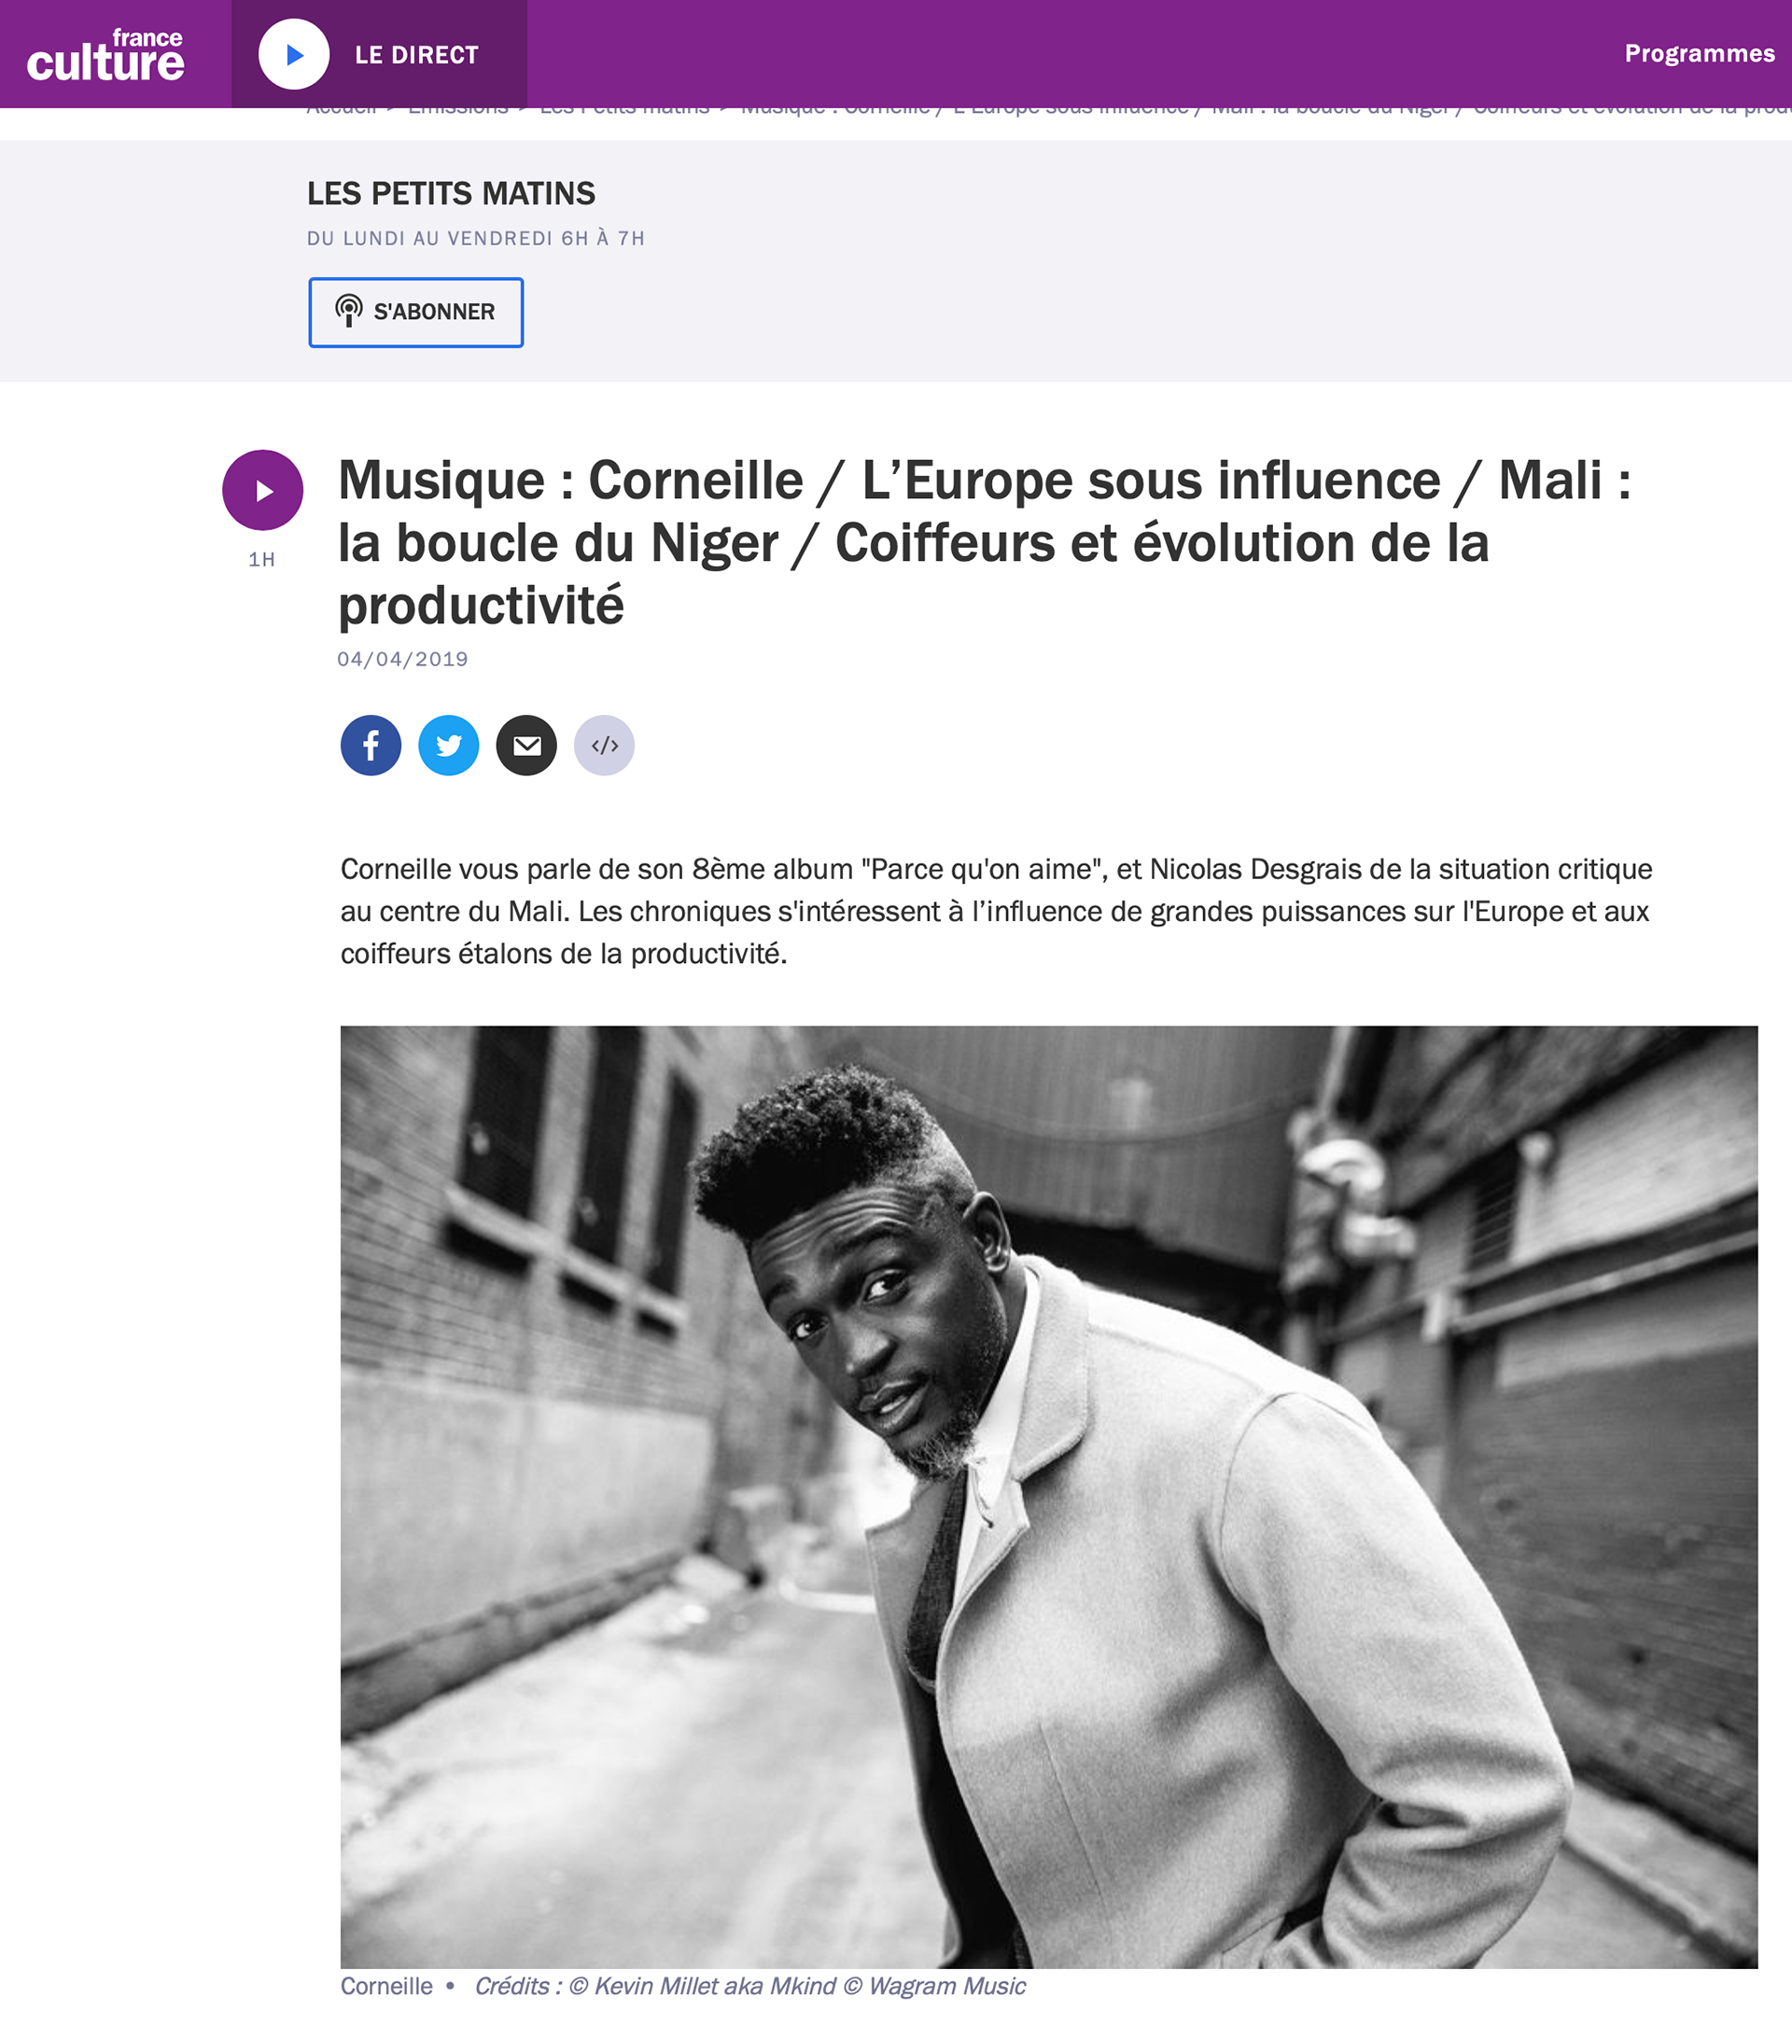1792x2040 pixels.
Task: Open the Programmes menu
Action: click(x=1700, y=53)
